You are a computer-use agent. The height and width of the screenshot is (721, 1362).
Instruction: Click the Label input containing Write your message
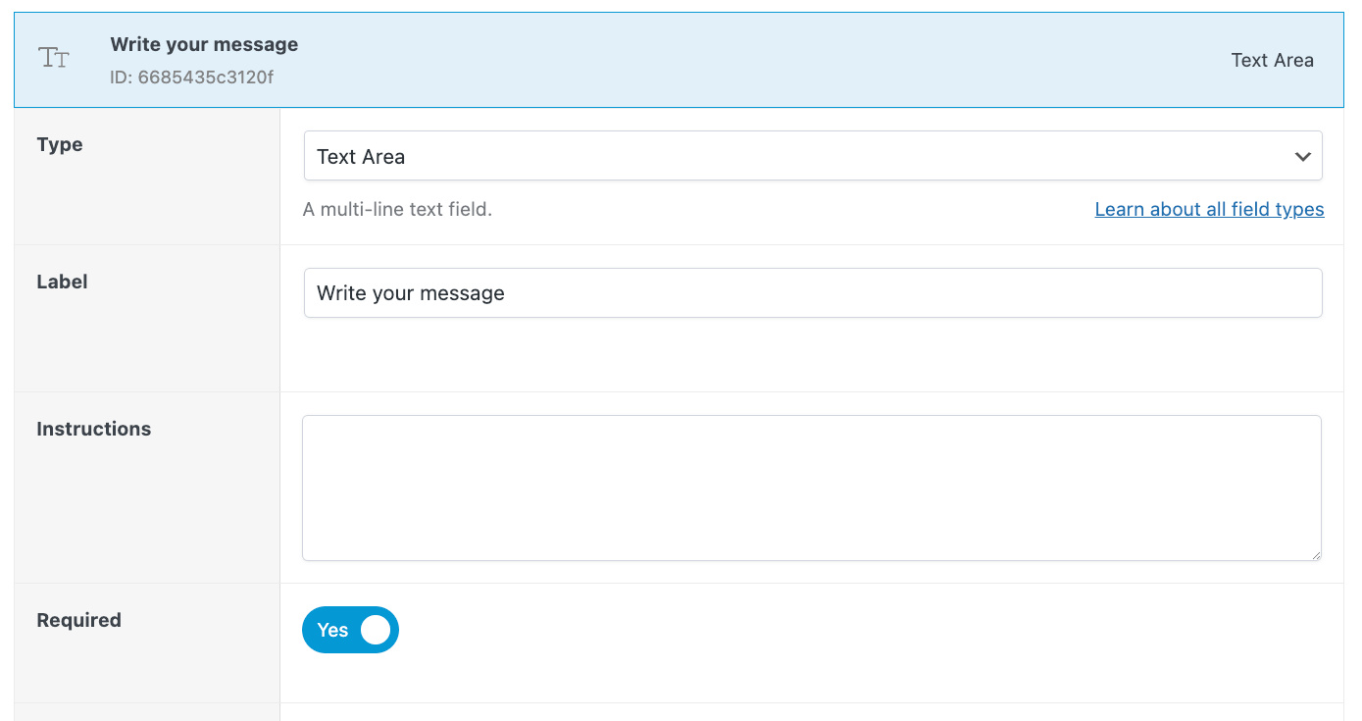[x=813, y=292]
